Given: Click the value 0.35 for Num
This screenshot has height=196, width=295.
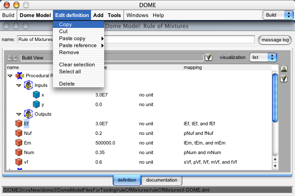Looking at the screenshot, I should (x=100, y=152).
